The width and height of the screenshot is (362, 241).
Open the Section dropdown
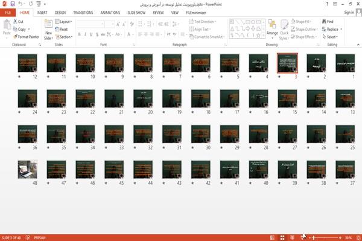pyautogui.click(x=64, y=37)
